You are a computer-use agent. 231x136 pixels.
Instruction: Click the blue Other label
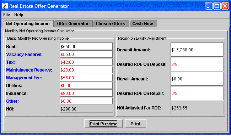pos(12,101)
